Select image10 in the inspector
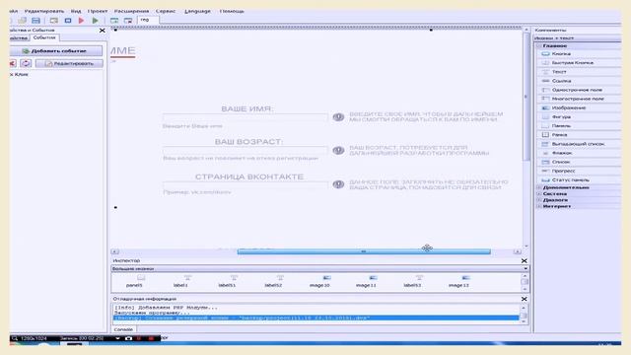631x355 pixels. (319, 281)
